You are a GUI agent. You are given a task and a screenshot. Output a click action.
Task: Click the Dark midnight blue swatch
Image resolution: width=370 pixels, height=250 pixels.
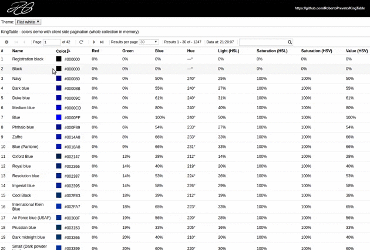coord(59,237)
